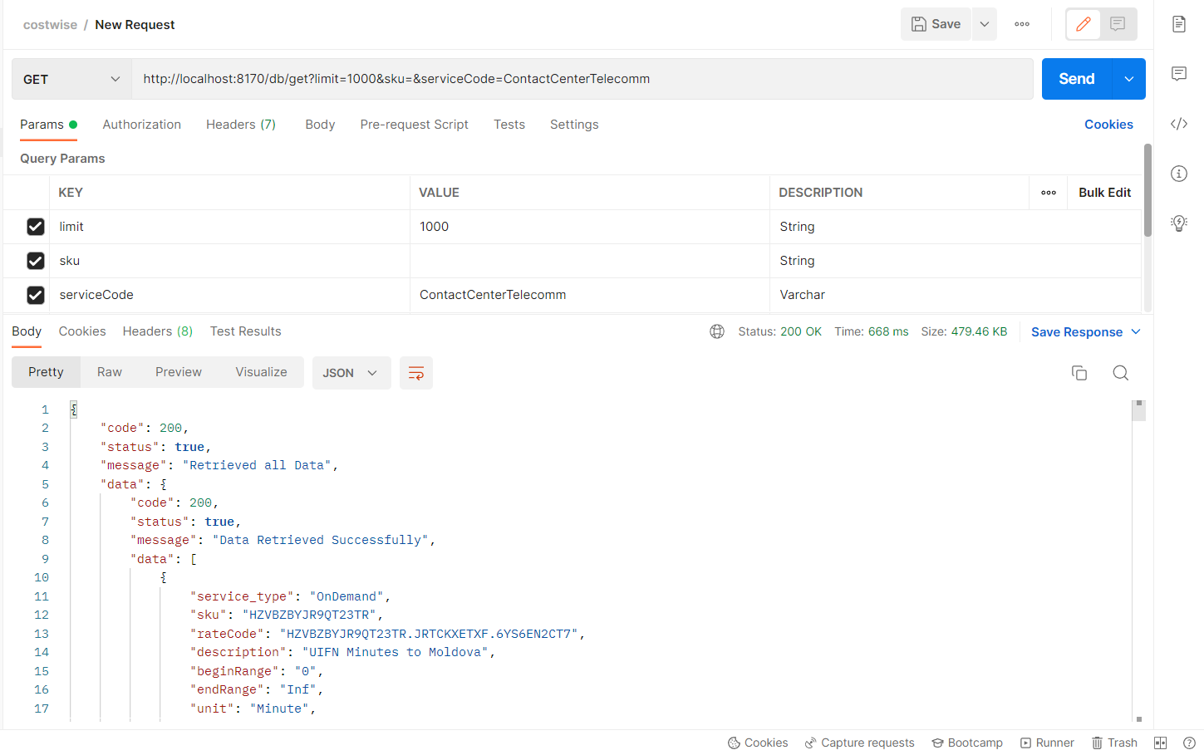Click the Size: 479.46 KB text
Viewport: 1204px width, 755px height.
(964, 331)
